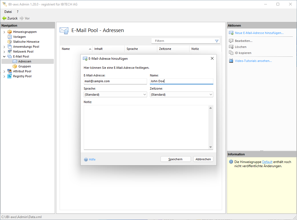Screen dimensions: 297x220
Task: Expand the Anwendungs Pool tree node
Action: (x=4, y=47)
